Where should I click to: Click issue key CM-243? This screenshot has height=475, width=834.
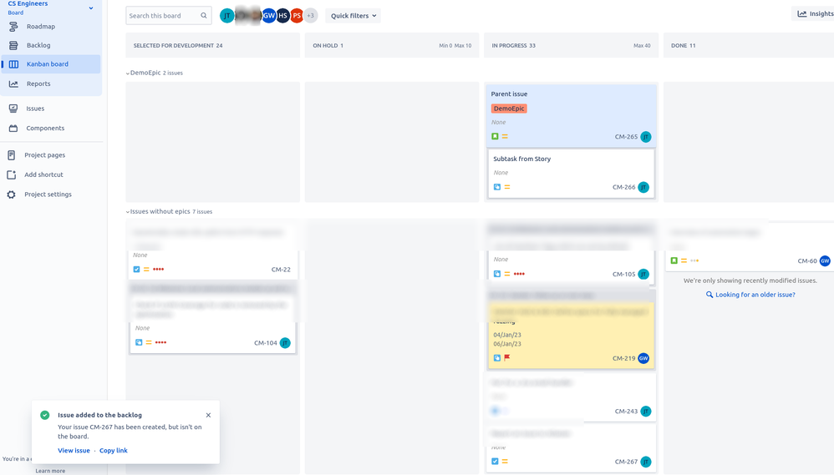click(x=626, y=411)
